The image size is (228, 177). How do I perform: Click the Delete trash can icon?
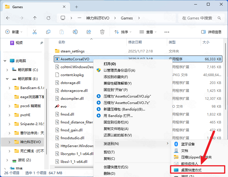[102, 32]
